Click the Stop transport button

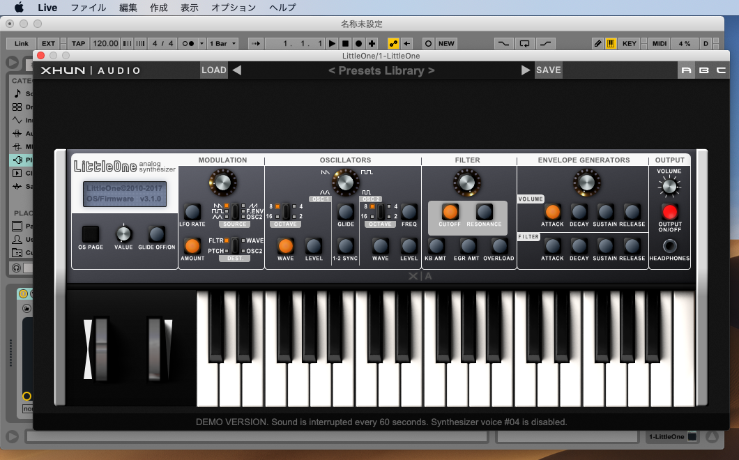[x=345, y=43]
